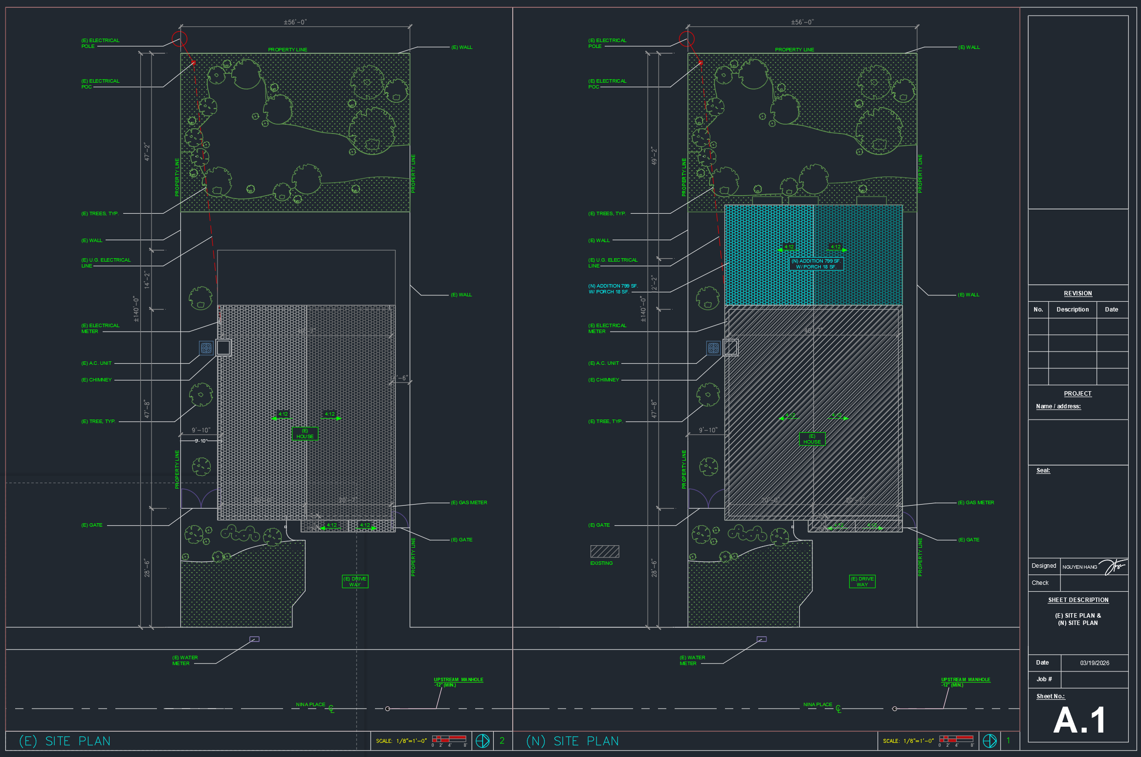Screen dimensions: 1141x757
Task: Click the (N) SITE PLAN title text
Action: tap(572, 741)
